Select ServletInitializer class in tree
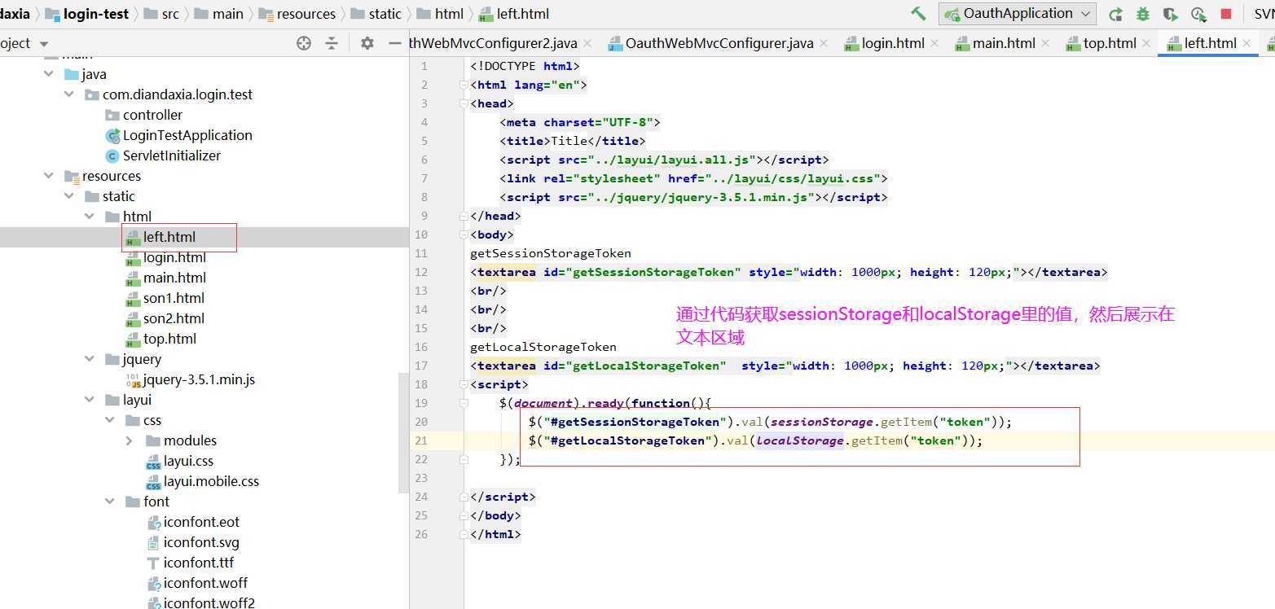1275x609 pixels. [x=172, y=156]
